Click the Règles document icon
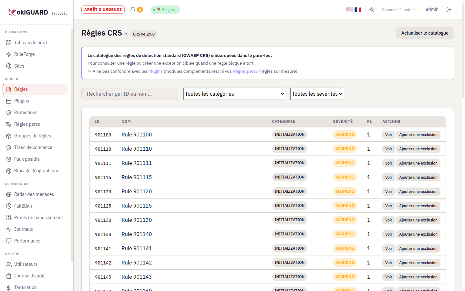Viewport: 465px width, 291px height. pyautogui.click(x=9, y=89)
